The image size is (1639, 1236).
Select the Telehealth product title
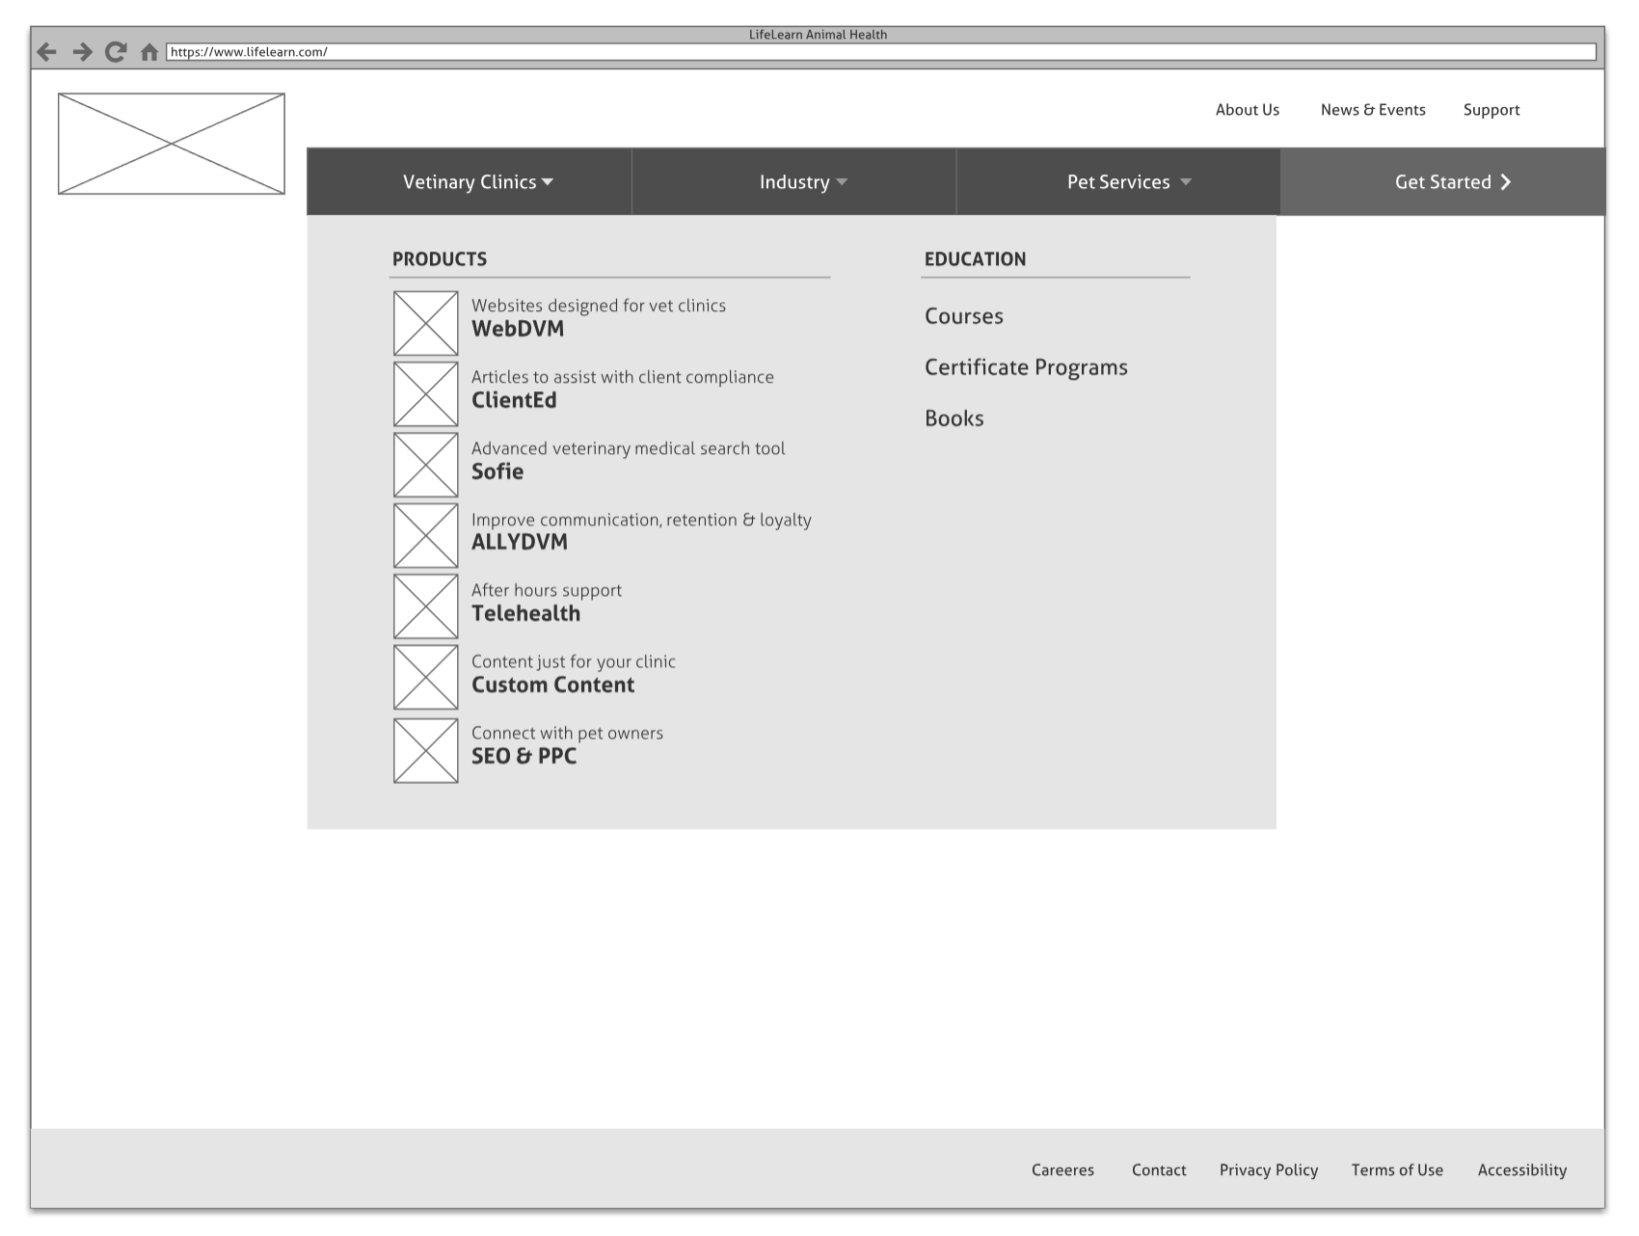point(526,613)
